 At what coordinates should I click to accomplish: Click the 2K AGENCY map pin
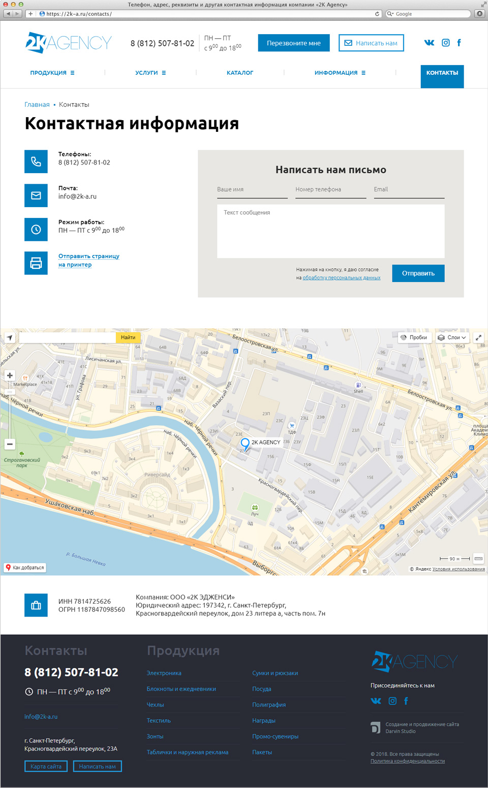pyautogui.click(x=245, y=444)
